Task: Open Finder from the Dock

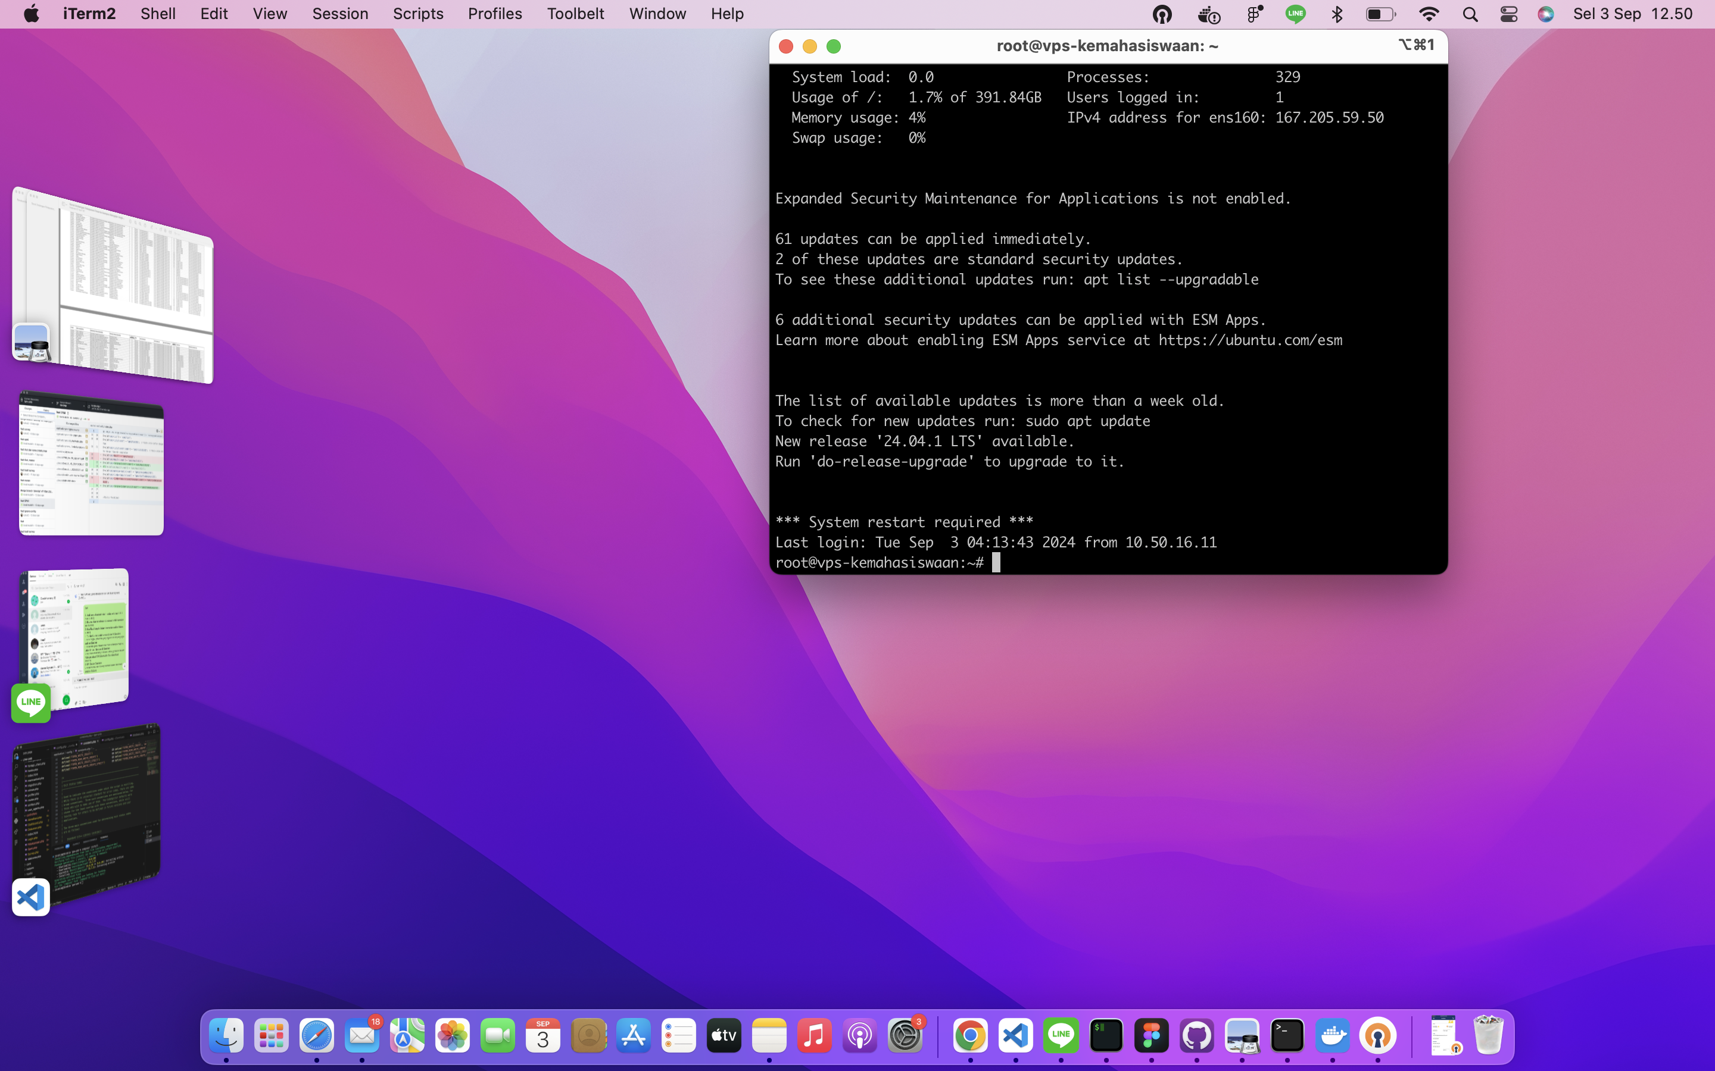Action: (226, 1035)
